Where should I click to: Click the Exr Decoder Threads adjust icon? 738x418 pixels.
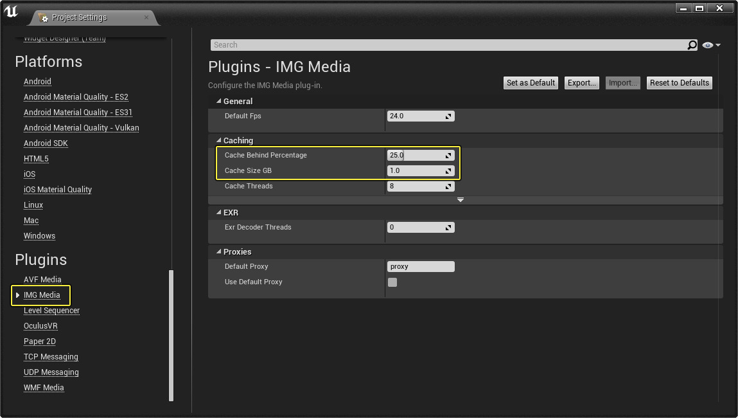(x=450, y=227)
